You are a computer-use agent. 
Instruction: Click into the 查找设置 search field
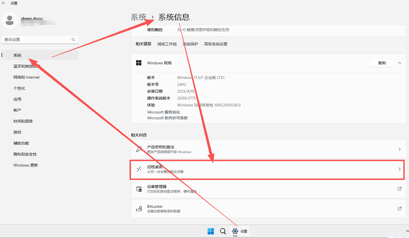pyautogui.click(x=40, y=40)
